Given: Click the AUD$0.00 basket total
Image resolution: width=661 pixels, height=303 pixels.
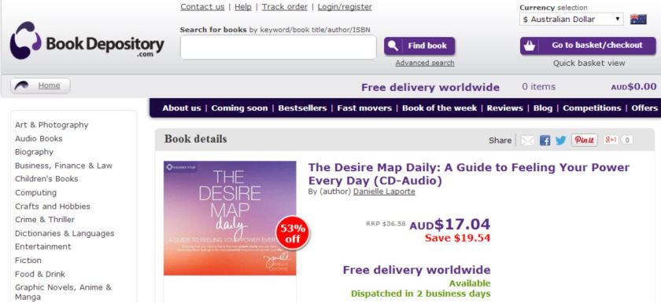Looking at the screenshot, I should [x=633, y=86].
